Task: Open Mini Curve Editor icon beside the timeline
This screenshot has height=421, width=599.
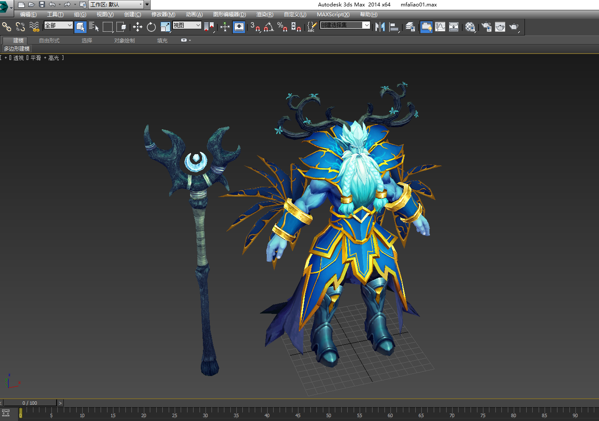Action: point(6,413)
